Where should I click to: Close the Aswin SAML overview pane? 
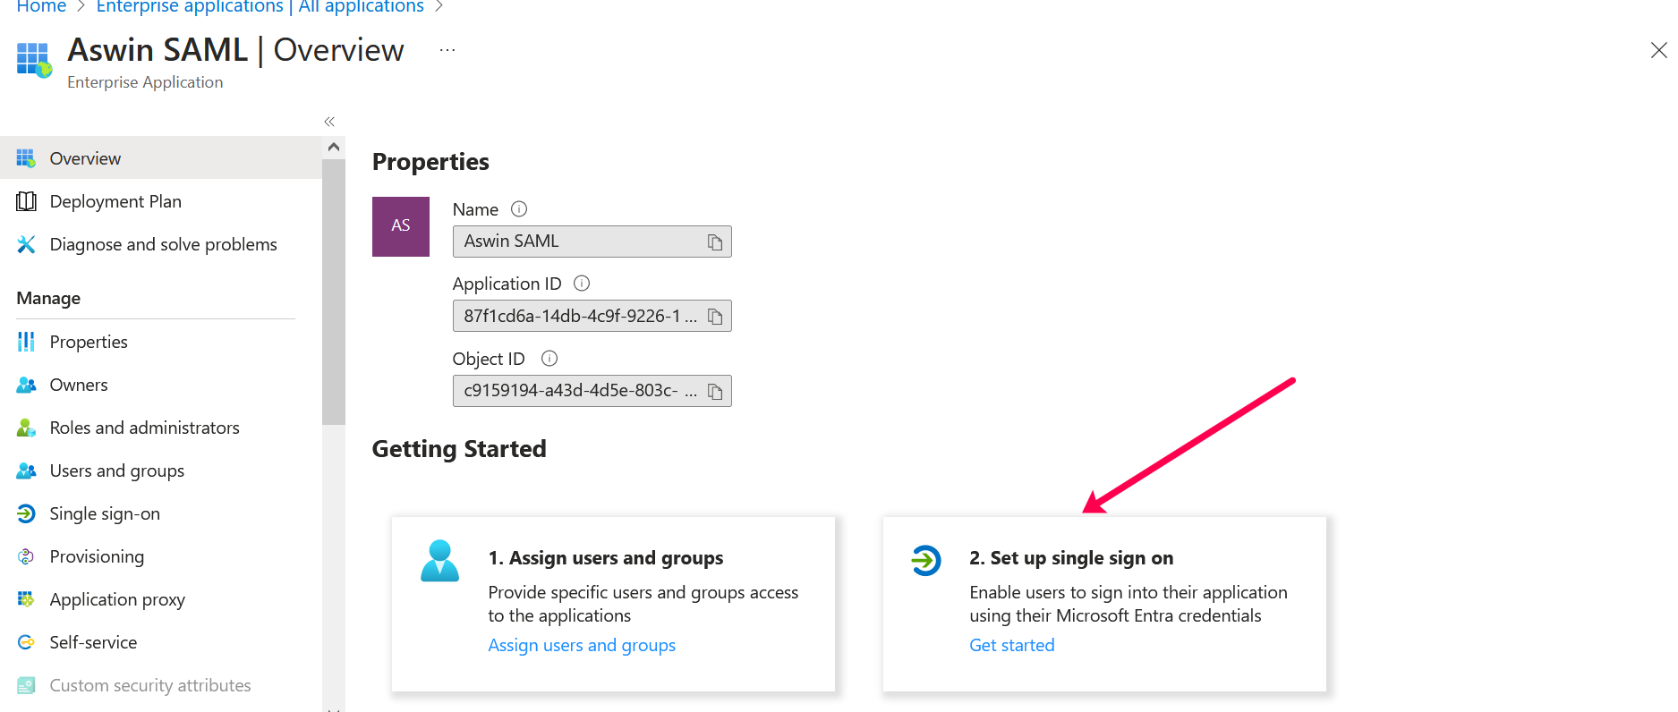pos(1658,51)
